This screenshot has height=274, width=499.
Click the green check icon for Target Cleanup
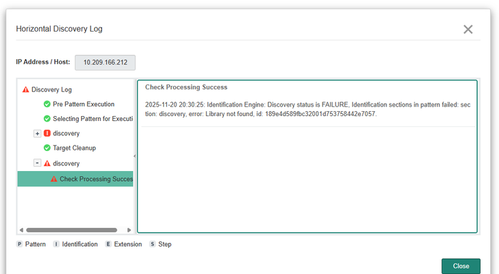(47, 148)
